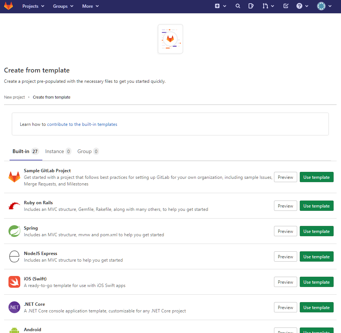Preview the Ruby on Rails template
Viewport: 341px width, 333px height.
[285, 206]
